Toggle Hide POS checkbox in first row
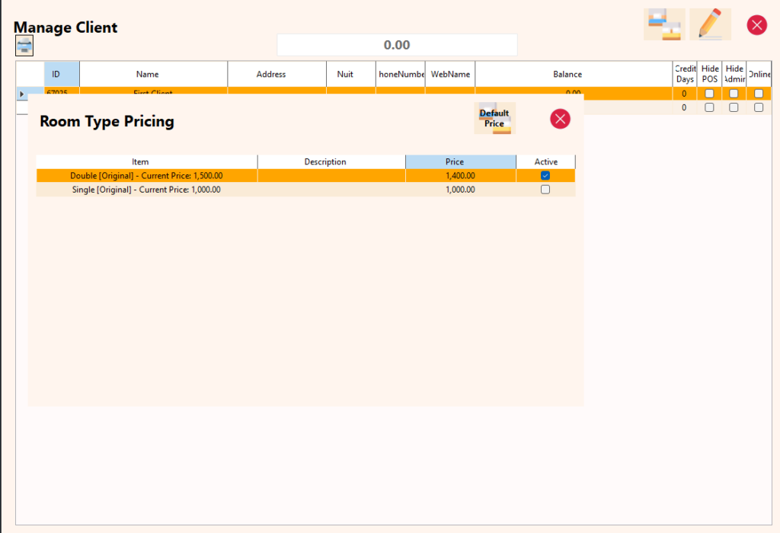The height and width of the screenshot is (533, 780). pyautogui.click(x=709, y=94)
